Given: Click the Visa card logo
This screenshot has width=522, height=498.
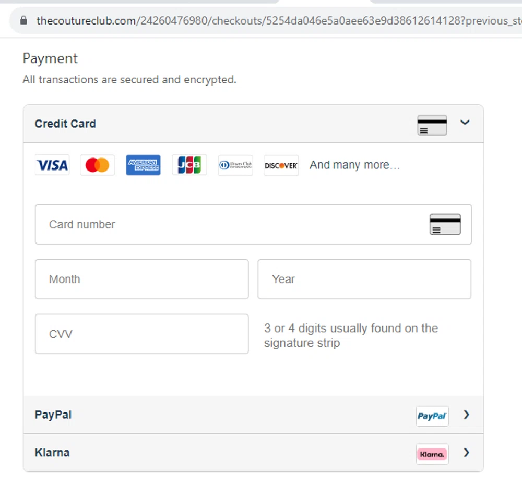Looking at the screenshot, I should pyautogui.click(x=52, y=165).
